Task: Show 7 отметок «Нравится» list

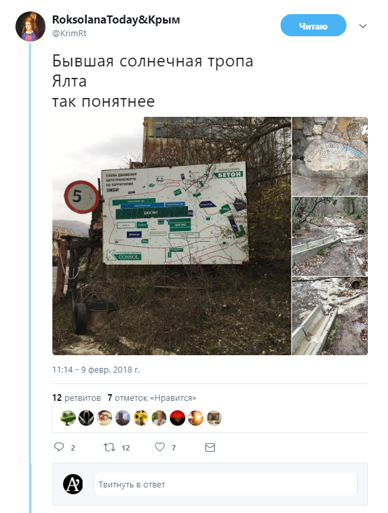Action: click(x=152, y=398)
